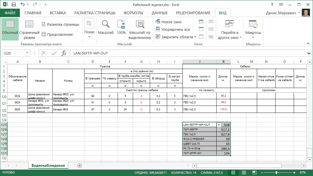Select Обычный normal view mode
The image size is (313, 176).
click(x=10, y=29)
